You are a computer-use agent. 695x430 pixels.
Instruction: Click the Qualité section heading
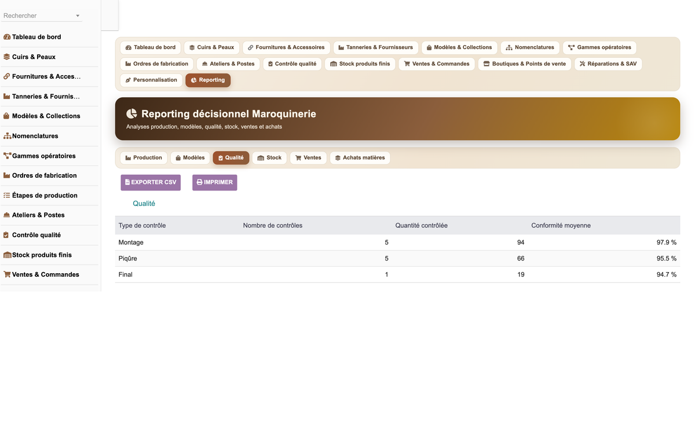coord(144,204)
